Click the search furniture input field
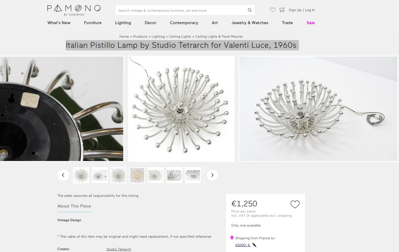399x252 pixels. click(181, 10)
